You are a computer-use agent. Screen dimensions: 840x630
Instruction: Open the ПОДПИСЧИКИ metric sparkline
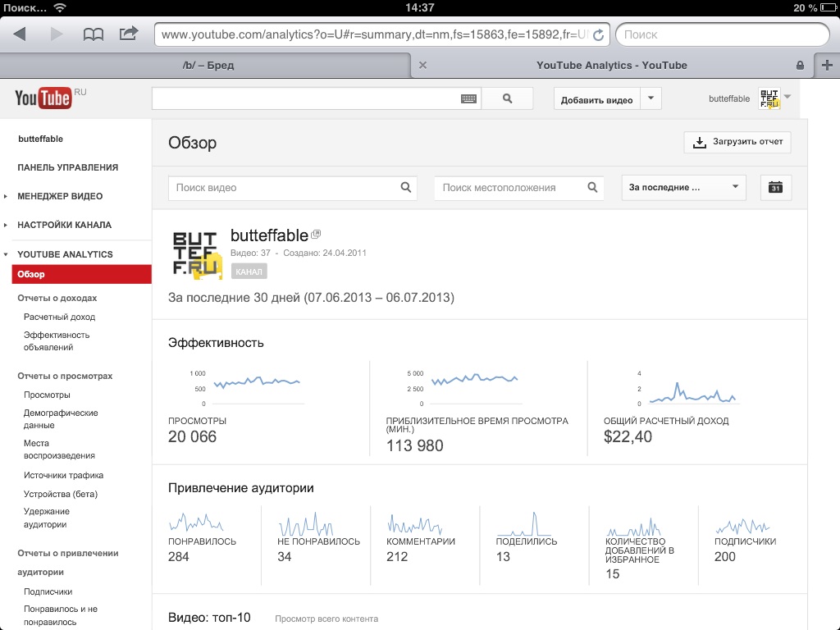click(x=743, y=525)
